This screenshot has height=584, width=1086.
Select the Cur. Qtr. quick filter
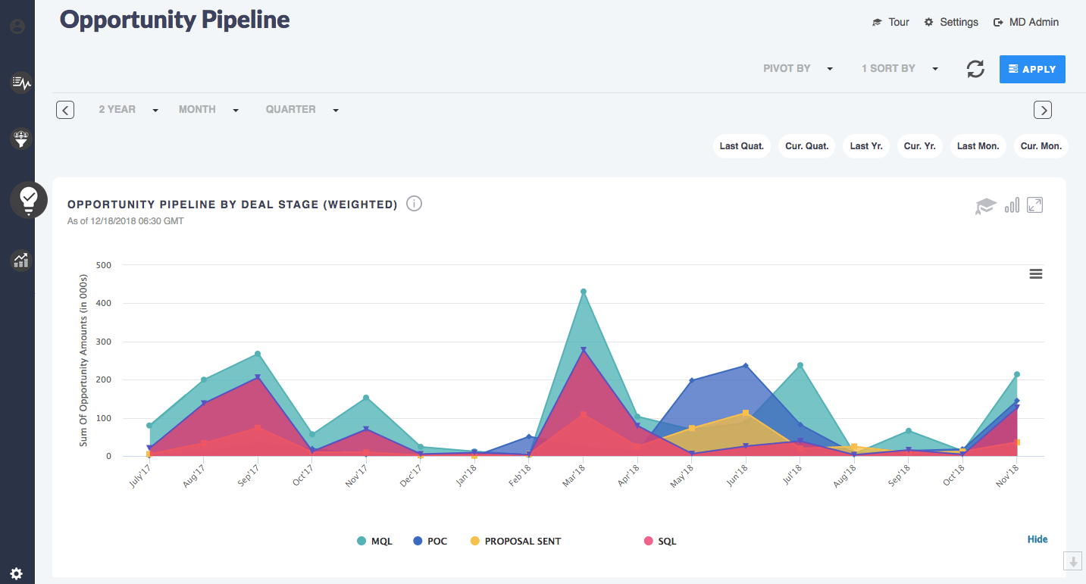click(x=806, y=145)
